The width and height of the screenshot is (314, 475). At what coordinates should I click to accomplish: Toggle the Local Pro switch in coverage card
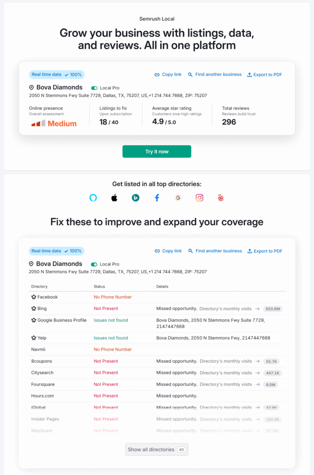coord(94,264)
